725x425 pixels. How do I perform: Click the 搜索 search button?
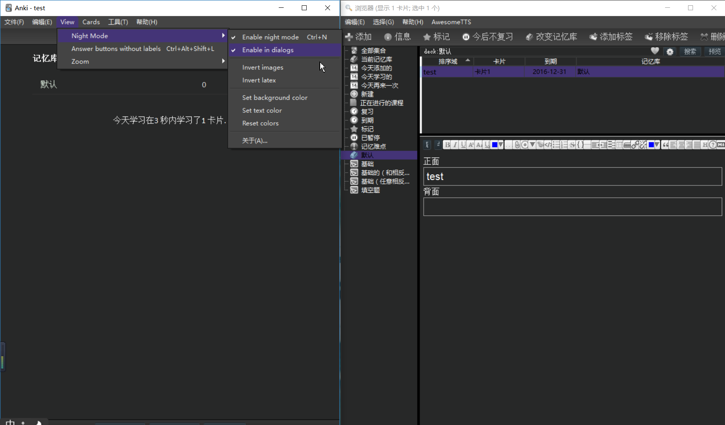click(x=690, y=51)
